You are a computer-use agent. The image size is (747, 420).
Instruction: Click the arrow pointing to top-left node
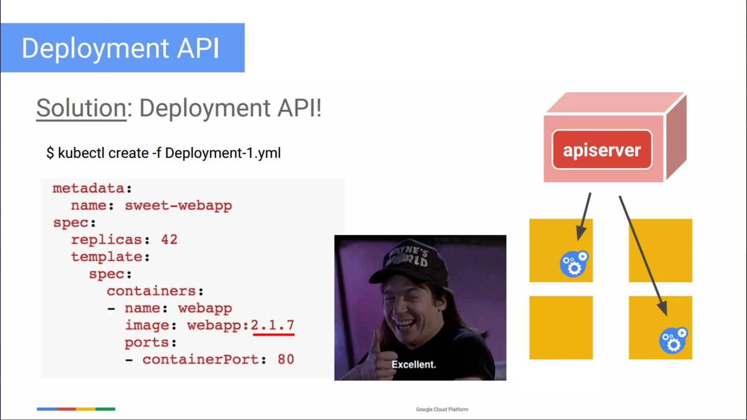tap(584, 217)
